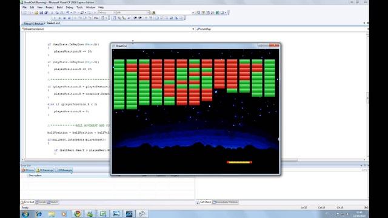Open Internet Explorer from the taskbar

point(39,214)
